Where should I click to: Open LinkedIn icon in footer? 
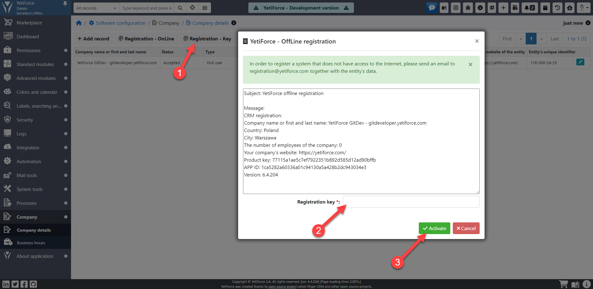(x=6, y=284)
